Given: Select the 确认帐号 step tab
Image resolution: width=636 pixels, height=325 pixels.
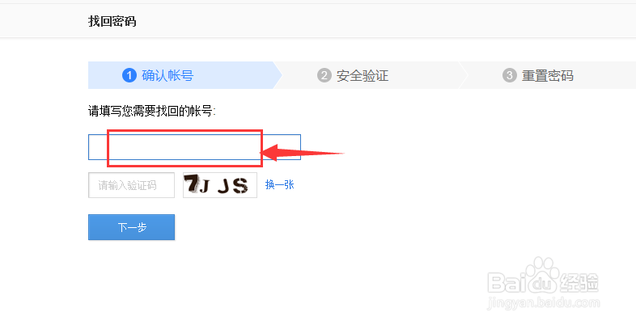Looking at the screenshot, I should tap(182, 75).
